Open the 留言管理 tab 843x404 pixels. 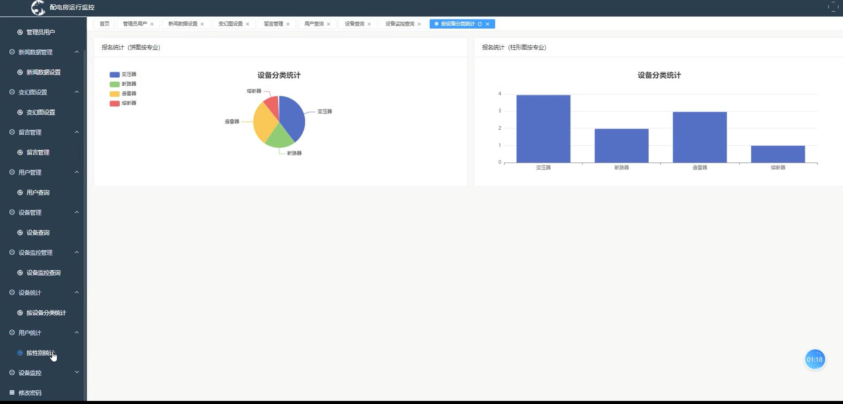click(x=273, y=23)
